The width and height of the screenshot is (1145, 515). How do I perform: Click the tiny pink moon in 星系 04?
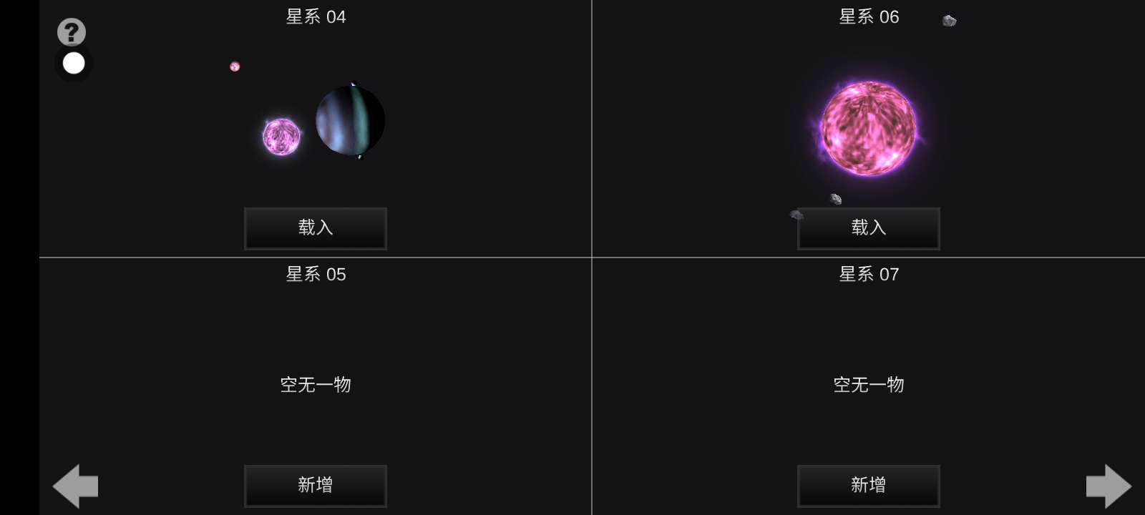point(235,67)
